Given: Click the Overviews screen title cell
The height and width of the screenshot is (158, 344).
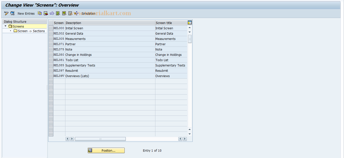Looking at the screenshot, I should tap(171, 76).
